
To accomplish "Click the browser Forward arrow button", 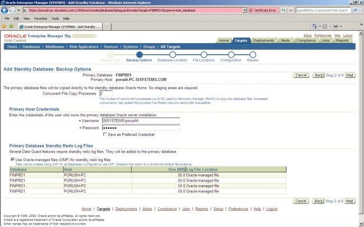I will 12,10.
